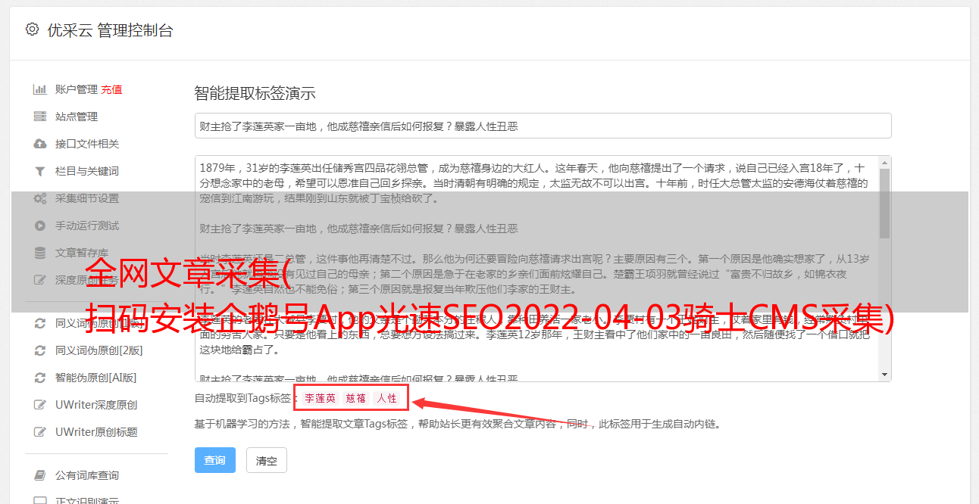Open 公有词库查询 menu item
The height and width of the screenshot is (504, 979).
click(87, 475)
